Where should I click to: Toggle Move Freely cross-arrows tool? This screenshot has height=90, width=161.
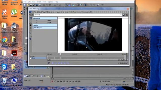[x=30, y=39]
